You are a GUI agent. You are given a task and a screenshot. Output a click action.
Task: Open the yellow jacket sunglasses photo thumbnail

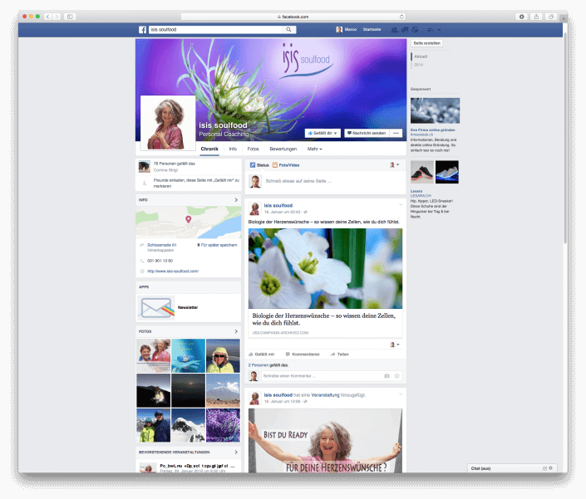click(223, 355)
